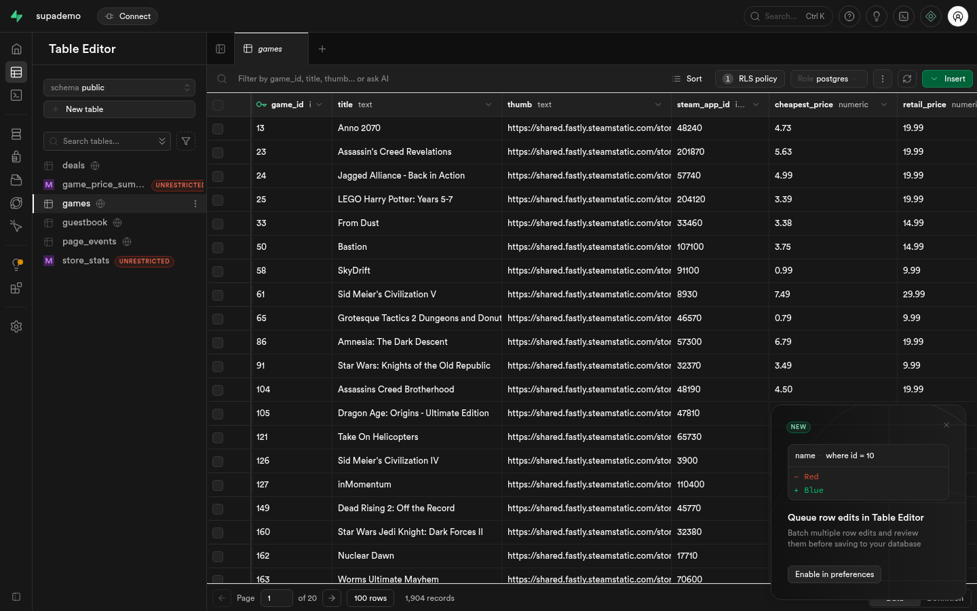Open the store_stats view
The height and width of the screenshot is (611, 977).
click(x=85, y=261)
